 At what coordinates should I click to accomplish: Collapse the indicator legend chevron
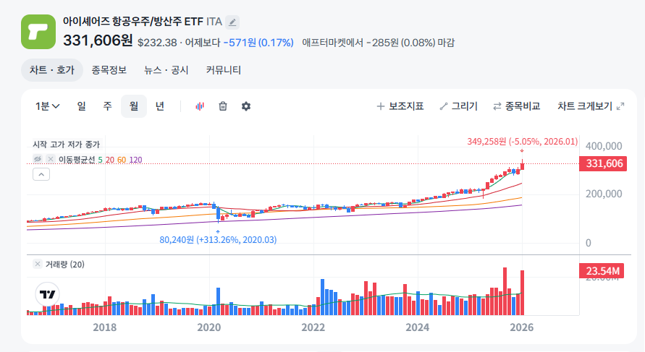click(41, 175)
